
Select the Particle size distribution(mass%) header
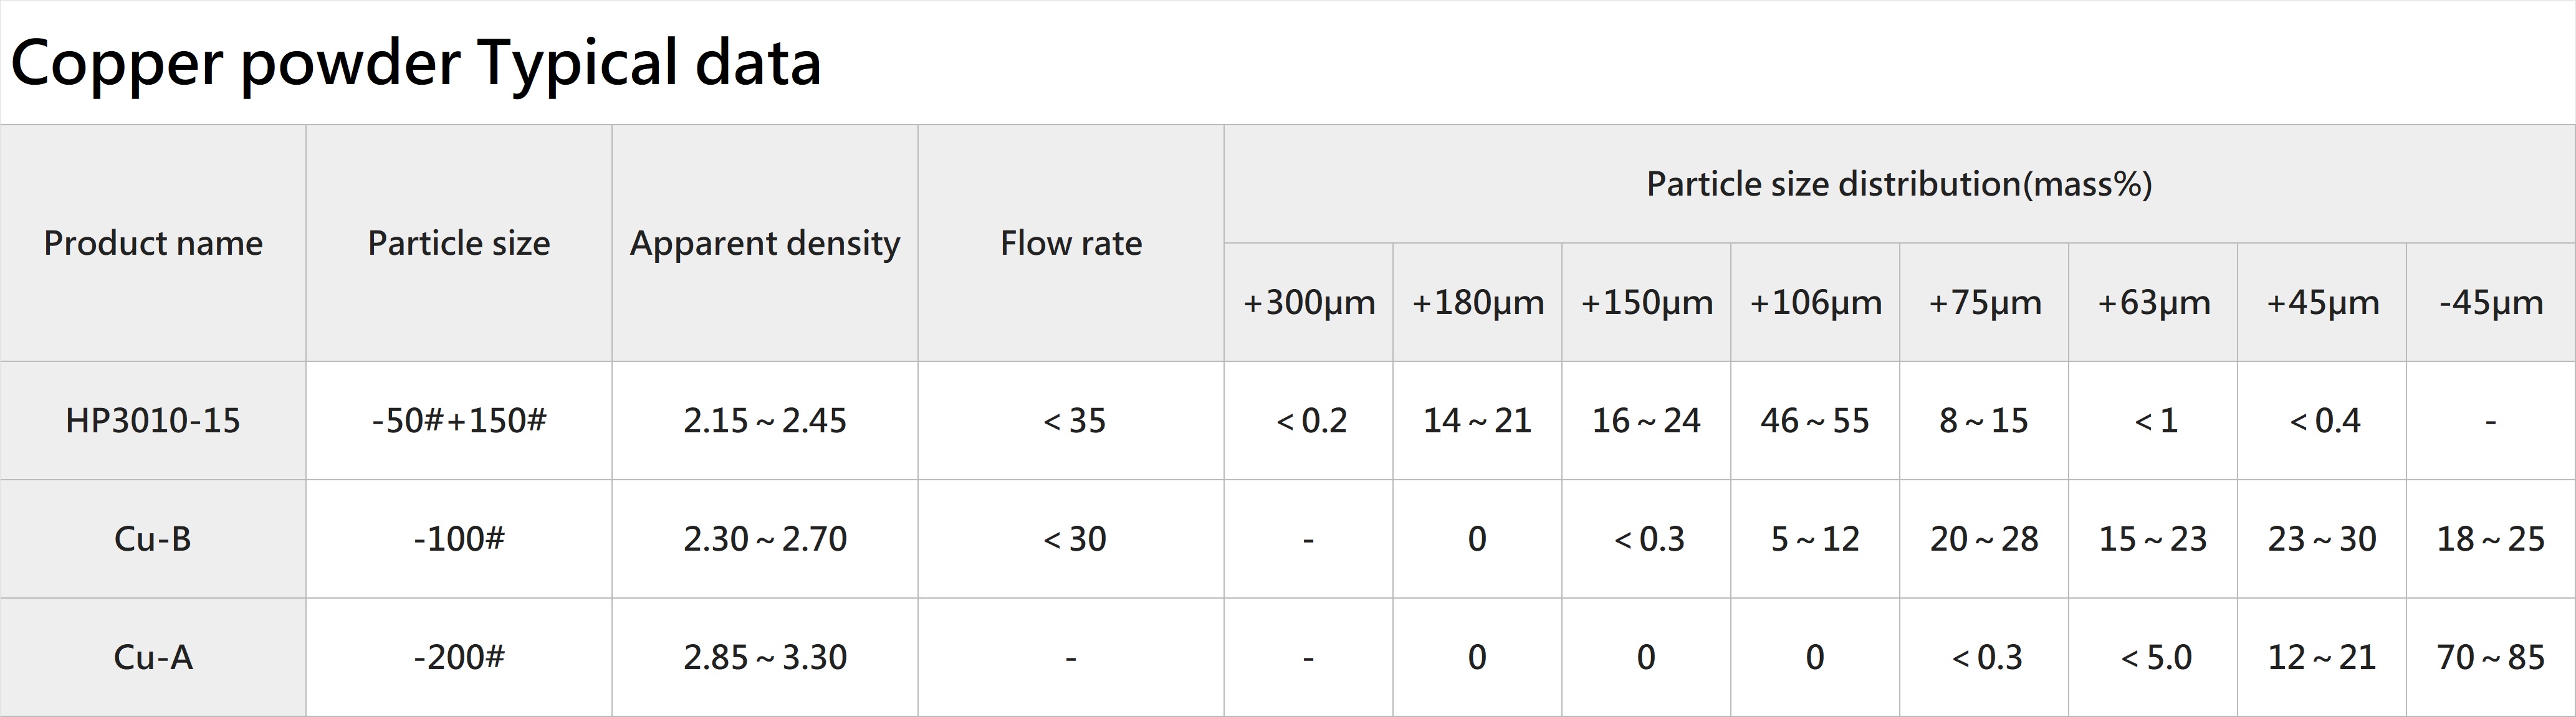tap(1899, 184)
